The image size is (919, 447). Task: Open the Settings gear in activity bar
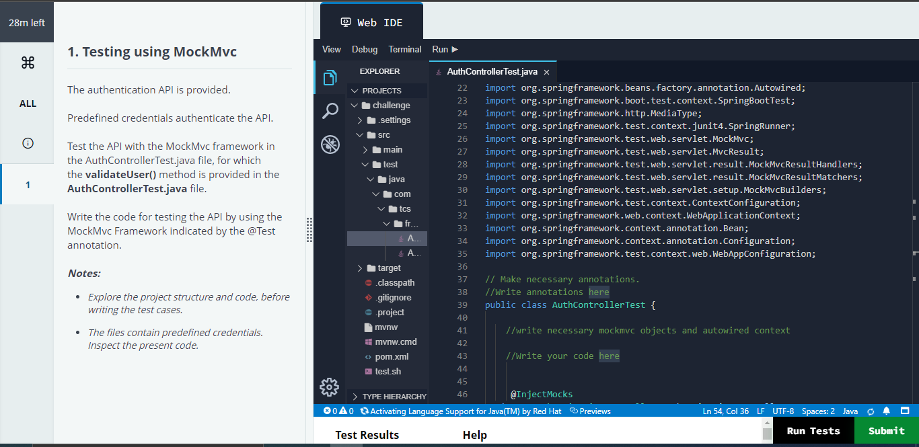tap(329, 387)
